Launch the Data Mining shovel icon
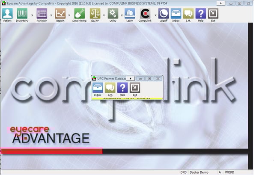Viewport: 274px width, 175px height. tap(79, 14)
